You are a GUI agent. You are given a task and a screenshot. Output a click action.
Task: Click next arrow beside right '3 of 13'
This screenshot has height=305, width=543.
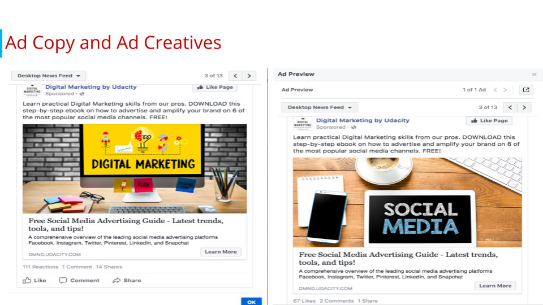tap(524, 107)
